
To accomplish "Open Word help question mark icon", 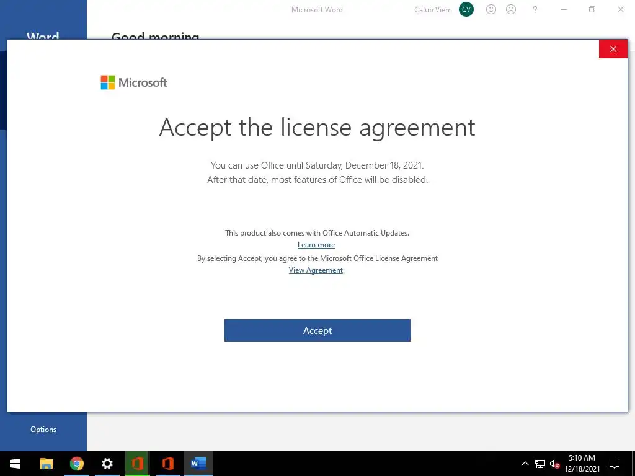I will coord(535,9).
